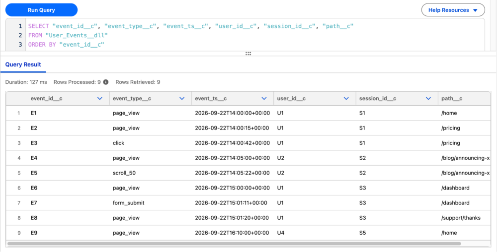Select cell E1 in event_id column
Screen dimensions: 497x252
[33, 113]
